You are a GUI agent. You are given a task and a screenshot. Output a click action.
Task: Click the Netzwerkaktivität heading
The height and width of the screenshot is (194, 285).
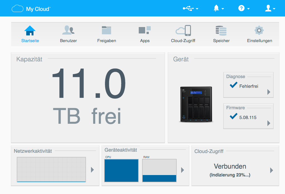(x=33, y=151)
